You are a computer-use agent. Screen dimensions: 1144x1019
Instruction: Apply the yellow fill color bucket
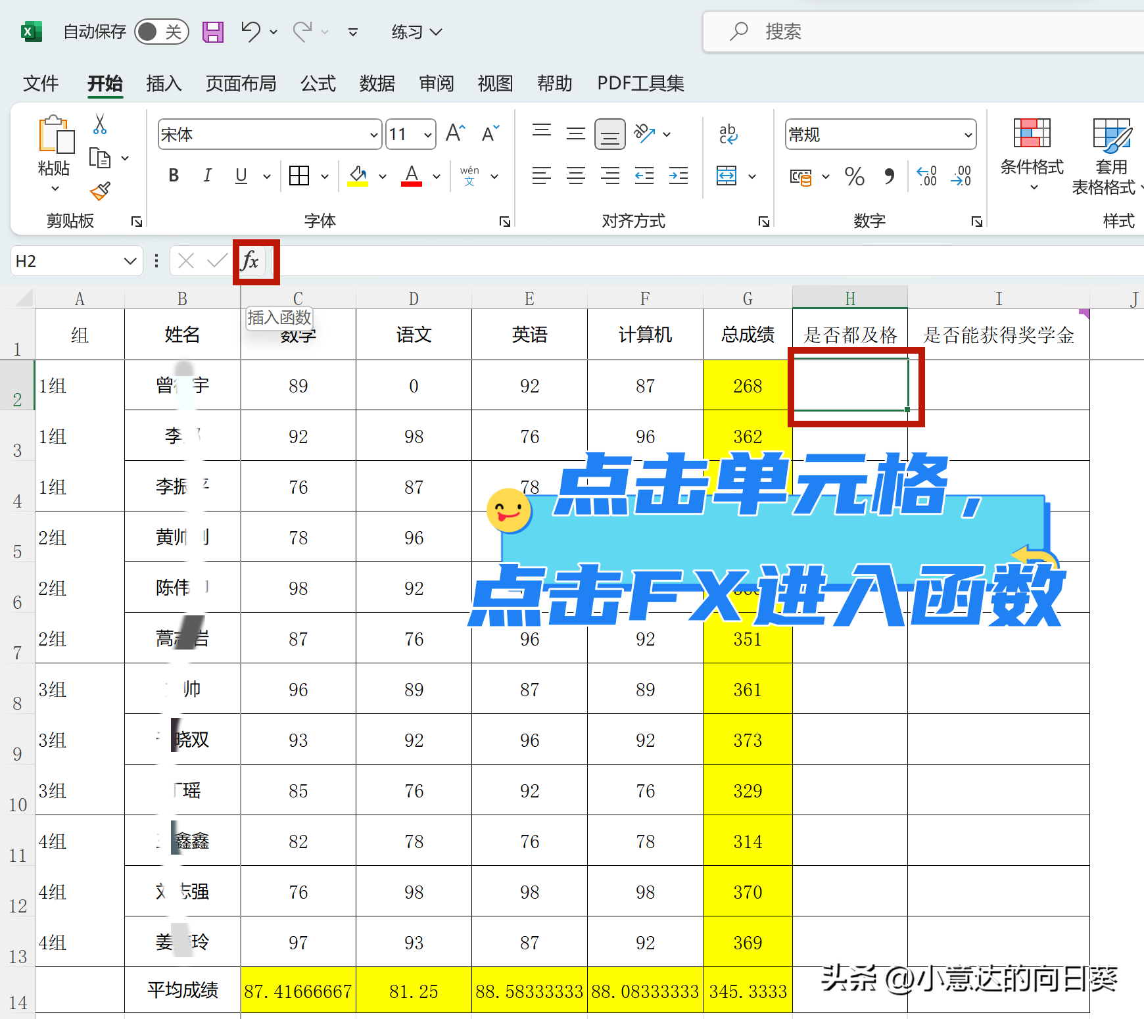click(x=358, y=176)
